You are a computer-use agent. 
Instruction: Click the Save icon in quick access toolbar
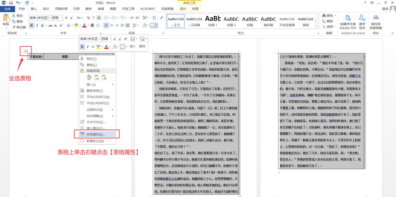[11, 3]
